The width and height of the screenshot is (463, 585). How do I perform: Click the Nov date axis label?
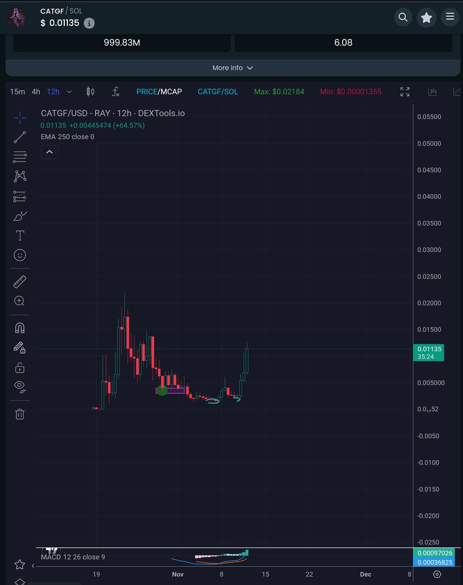pos(178,574)
